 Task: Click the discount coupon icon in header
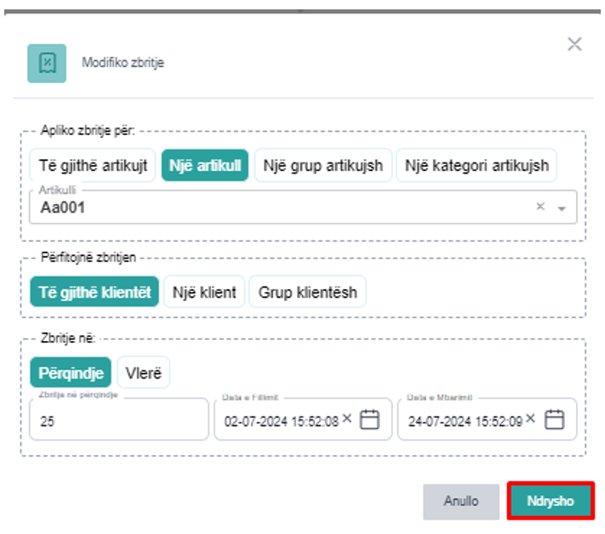pos(47,63)
